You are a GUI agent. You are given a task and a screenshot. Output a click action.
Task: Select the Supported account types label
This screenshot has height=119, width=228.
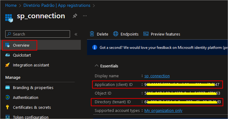[x=117, y=111]
